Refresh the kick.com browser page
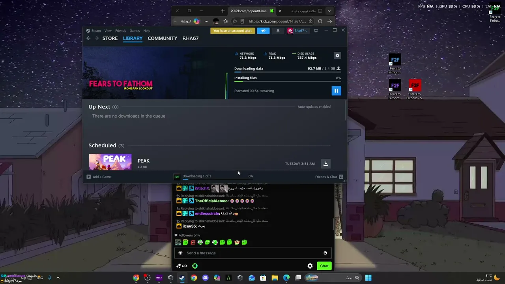Viewport: 505px width, 284px height. (320, 21)
